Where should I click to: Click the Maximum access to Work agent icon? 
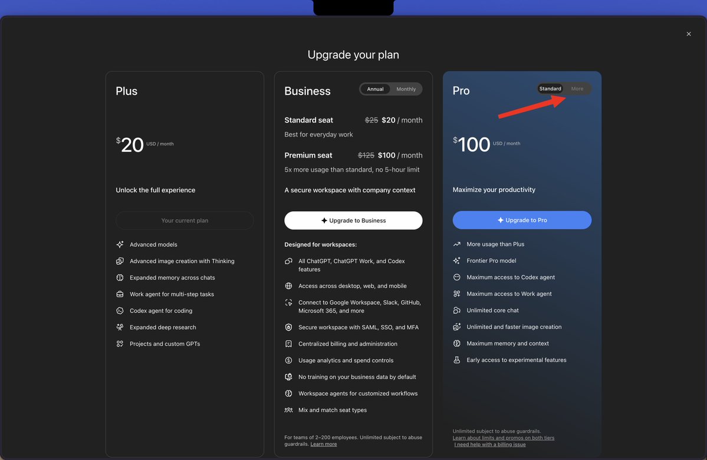coord(457,294)
